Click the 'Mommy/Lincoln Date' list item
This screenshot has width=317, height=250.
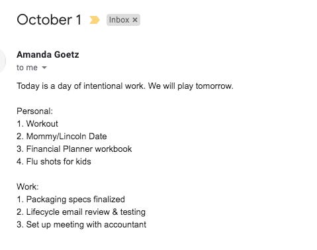click(62, 137)
